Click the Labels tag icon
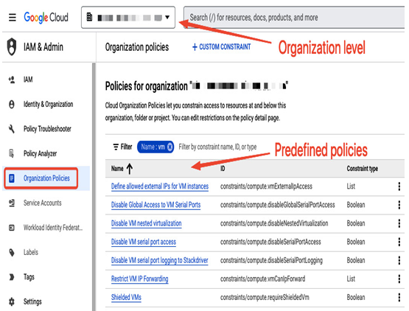 click(x=12, y=252)
